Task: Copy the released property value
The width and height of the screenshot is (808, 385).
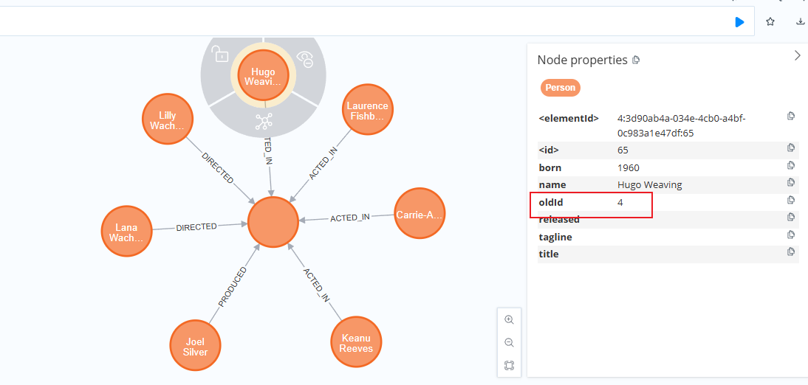Action: coord(791,217)
